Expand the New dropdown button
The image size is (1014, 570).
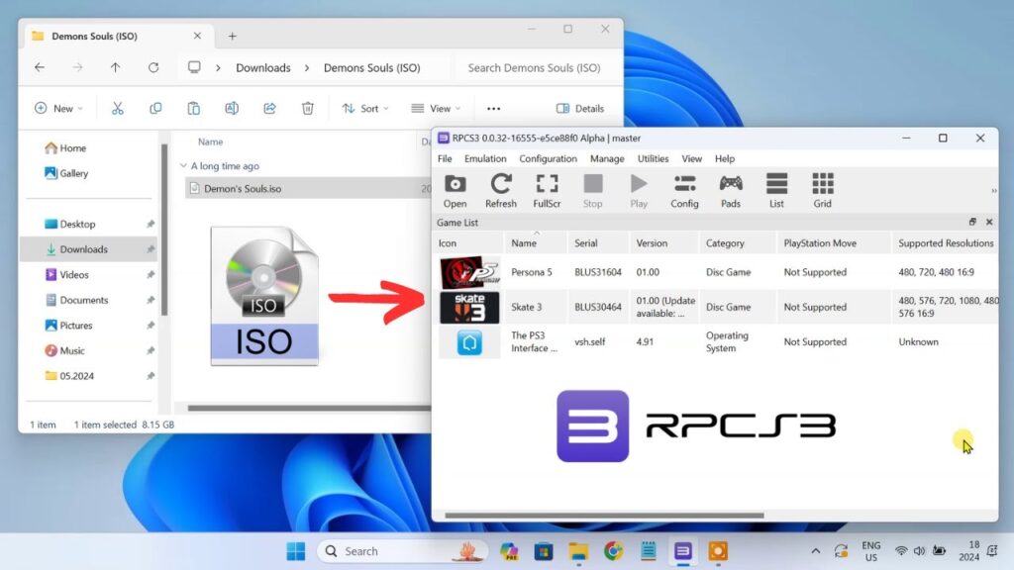[58, 109]
